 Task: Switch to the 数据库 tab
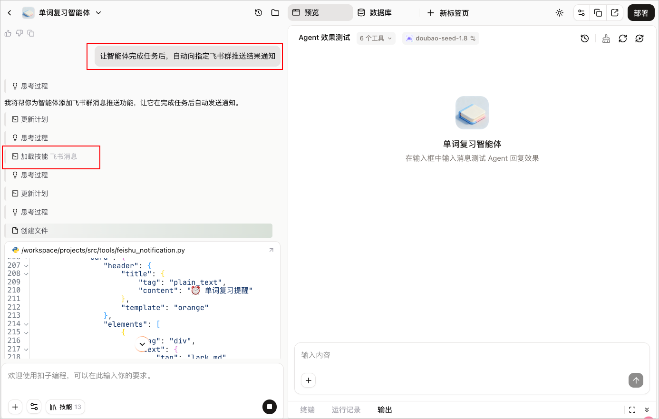(375, 13)
